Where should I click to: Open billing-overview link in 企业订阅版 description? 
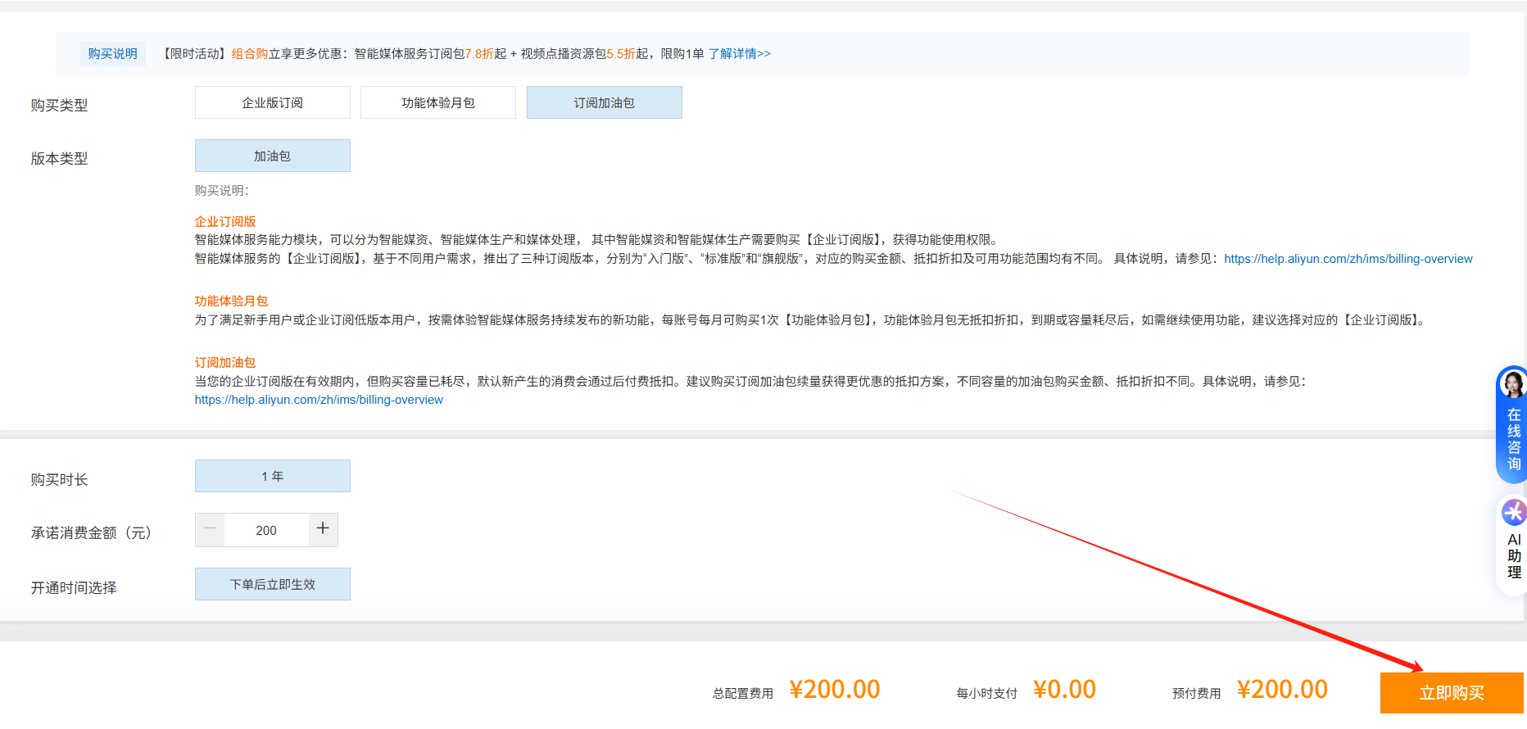pyautogui.click(x=1348, y=259)
